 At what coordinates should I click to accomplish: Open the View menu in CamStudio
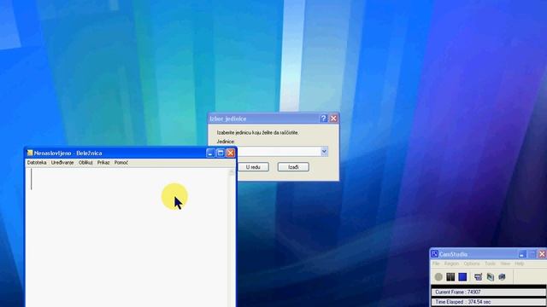(505, 264)
